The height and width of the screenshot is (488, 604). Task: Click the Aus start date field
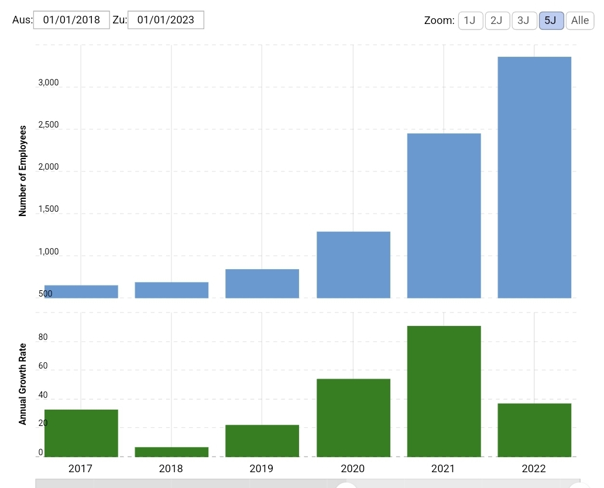tap(71, 20)
